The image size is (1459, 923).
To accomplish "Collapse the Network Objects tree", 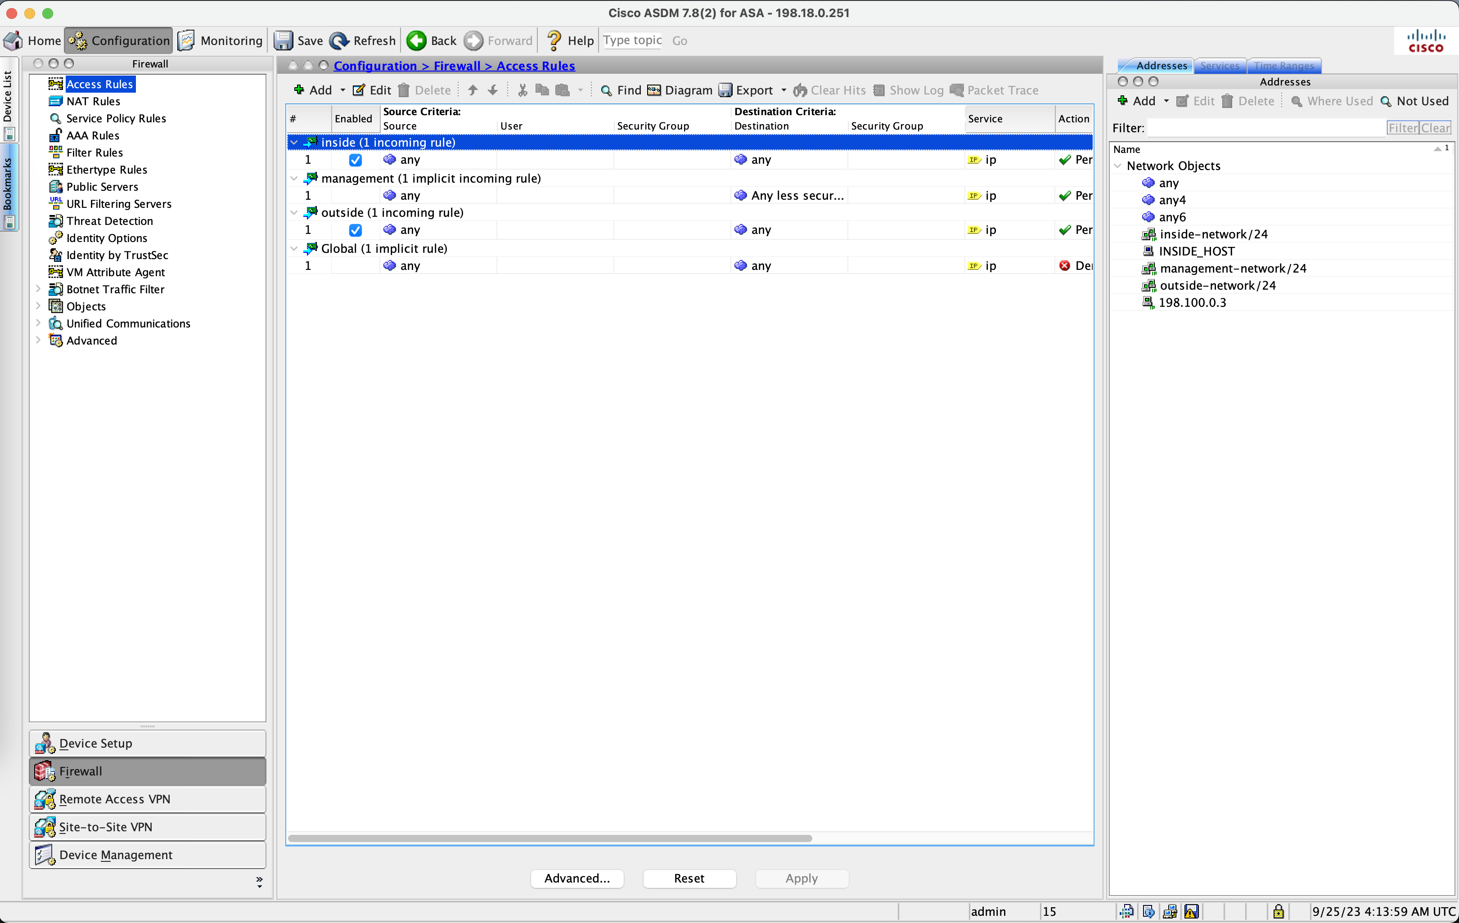I will click(x=1118, y=166).
